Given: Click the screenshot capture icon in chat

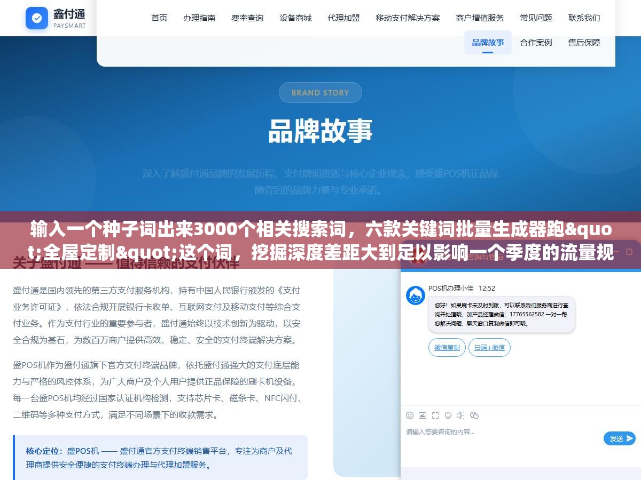Looking at the screenshot, I should tap(435, 415).
